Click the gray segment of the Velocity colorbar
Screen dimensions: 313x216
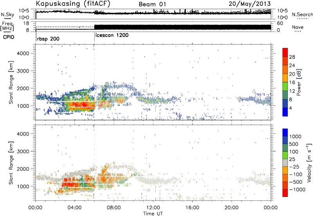point(285,163)
